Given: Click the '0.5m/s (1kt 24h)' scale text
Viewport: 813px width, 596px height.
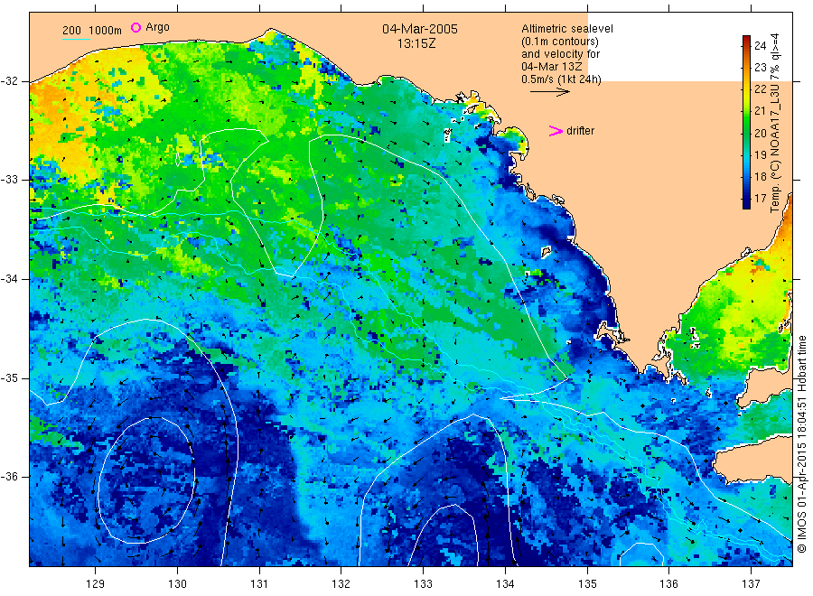Looking at the screenshot, I should (x=562, y=79).
